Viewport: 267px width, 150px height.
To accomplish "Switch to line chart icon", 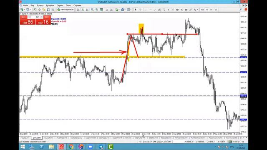I will 87,10.
